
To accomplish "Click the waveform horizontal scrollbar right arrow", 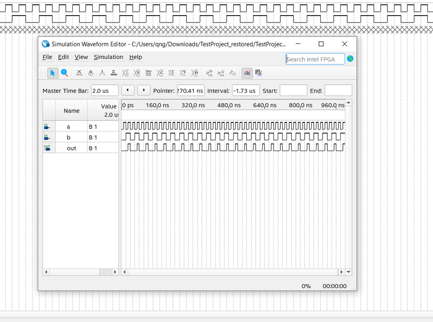I will coord(342,272).
